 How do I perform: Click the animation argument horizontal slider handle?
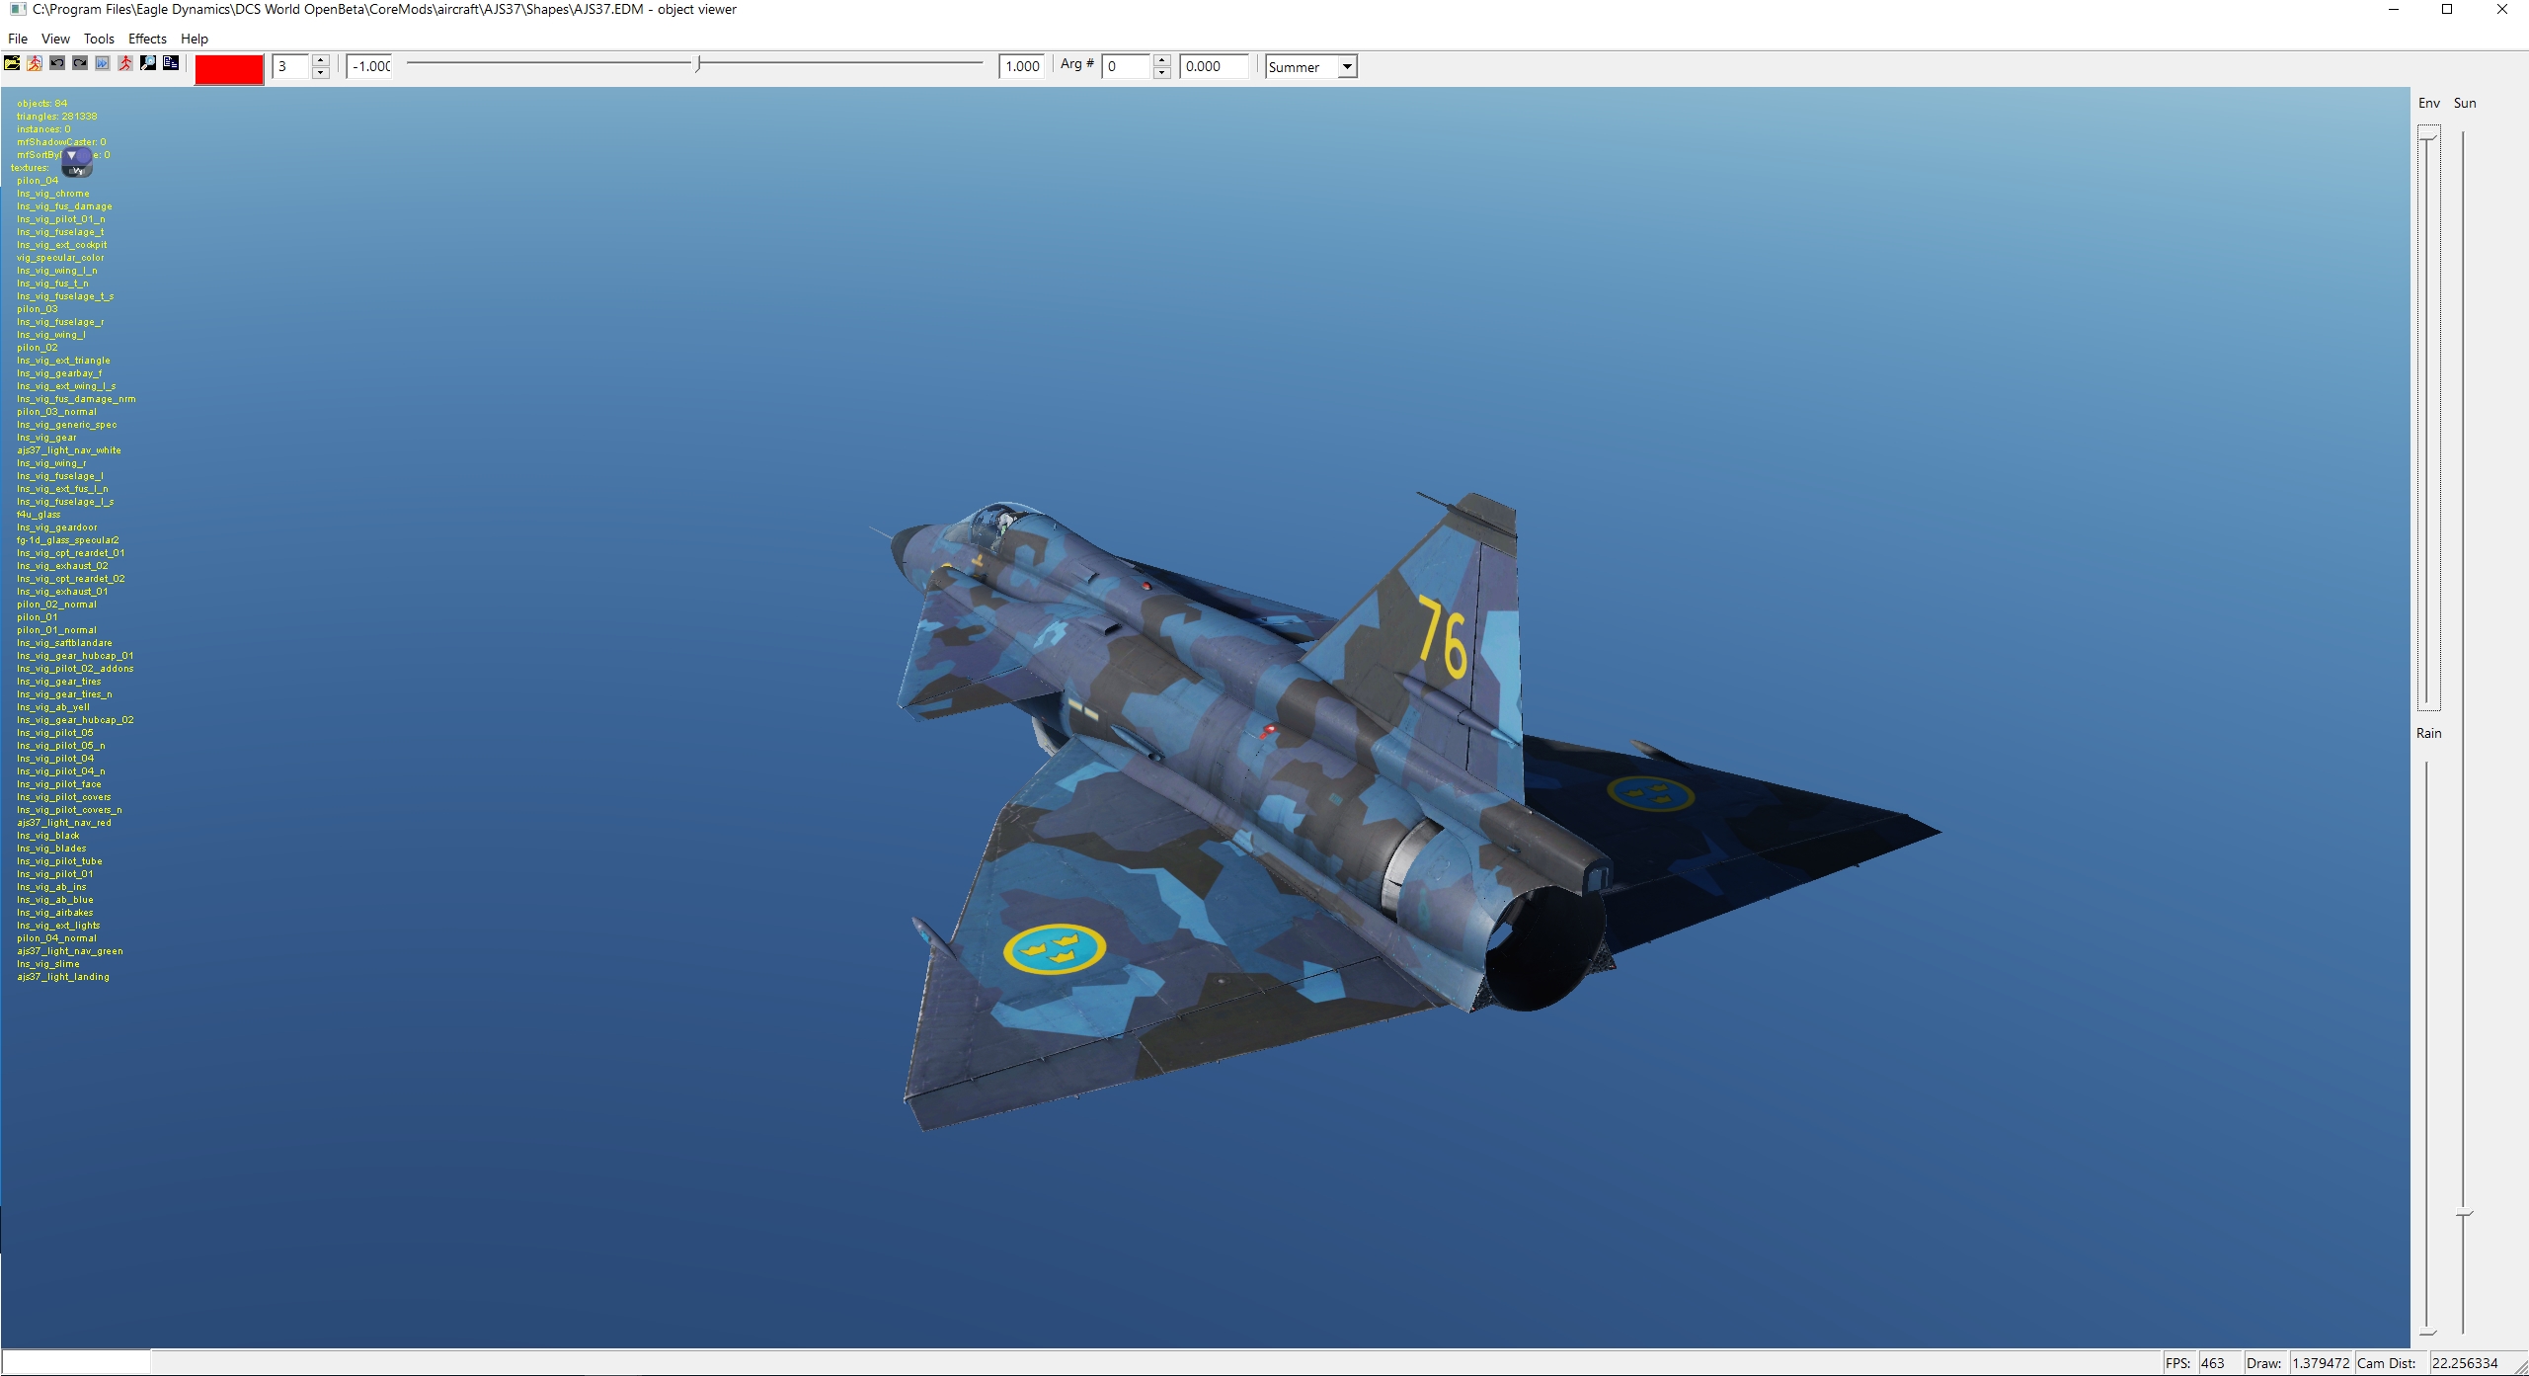click(698, 65)
